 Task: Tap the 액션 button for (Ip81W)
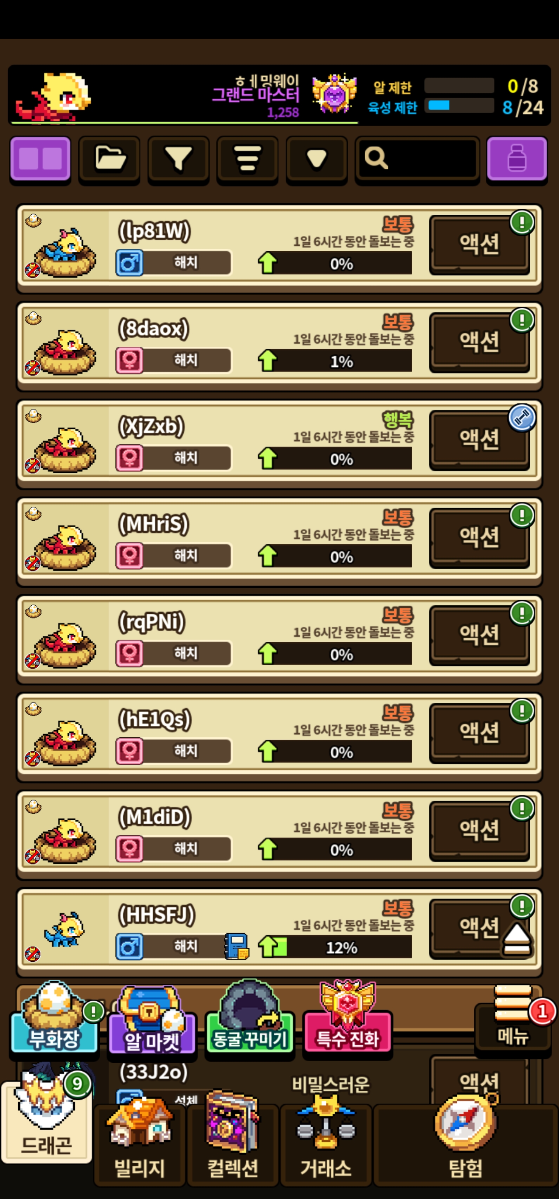click(479, 245)
